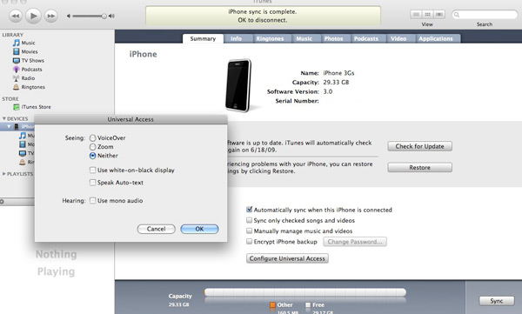Switch to the Applications tab
Image resolution: width=522 pixels, height=314 pixels.
coord(436,38)
